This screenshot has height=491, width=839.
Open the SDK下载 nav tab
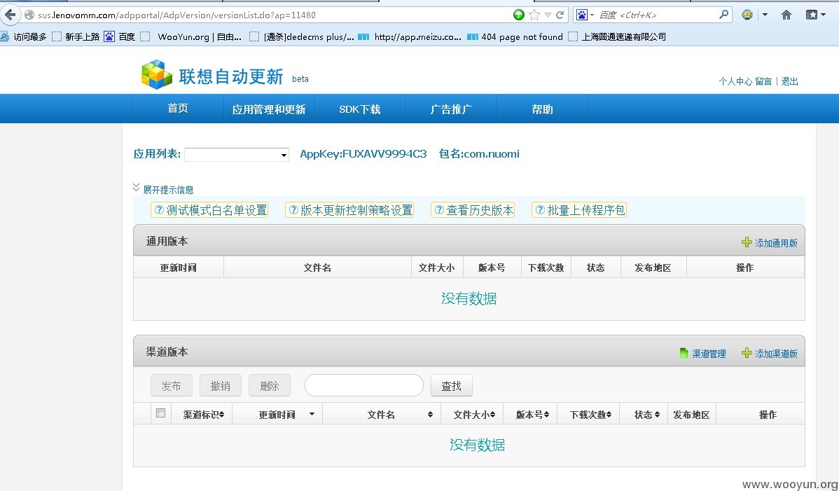(x=360, y=109)
